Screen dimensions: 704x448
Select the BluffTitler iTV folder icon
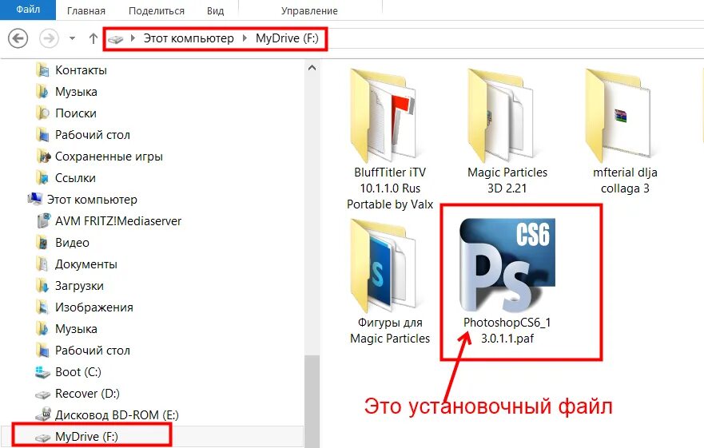click(383, 117)
